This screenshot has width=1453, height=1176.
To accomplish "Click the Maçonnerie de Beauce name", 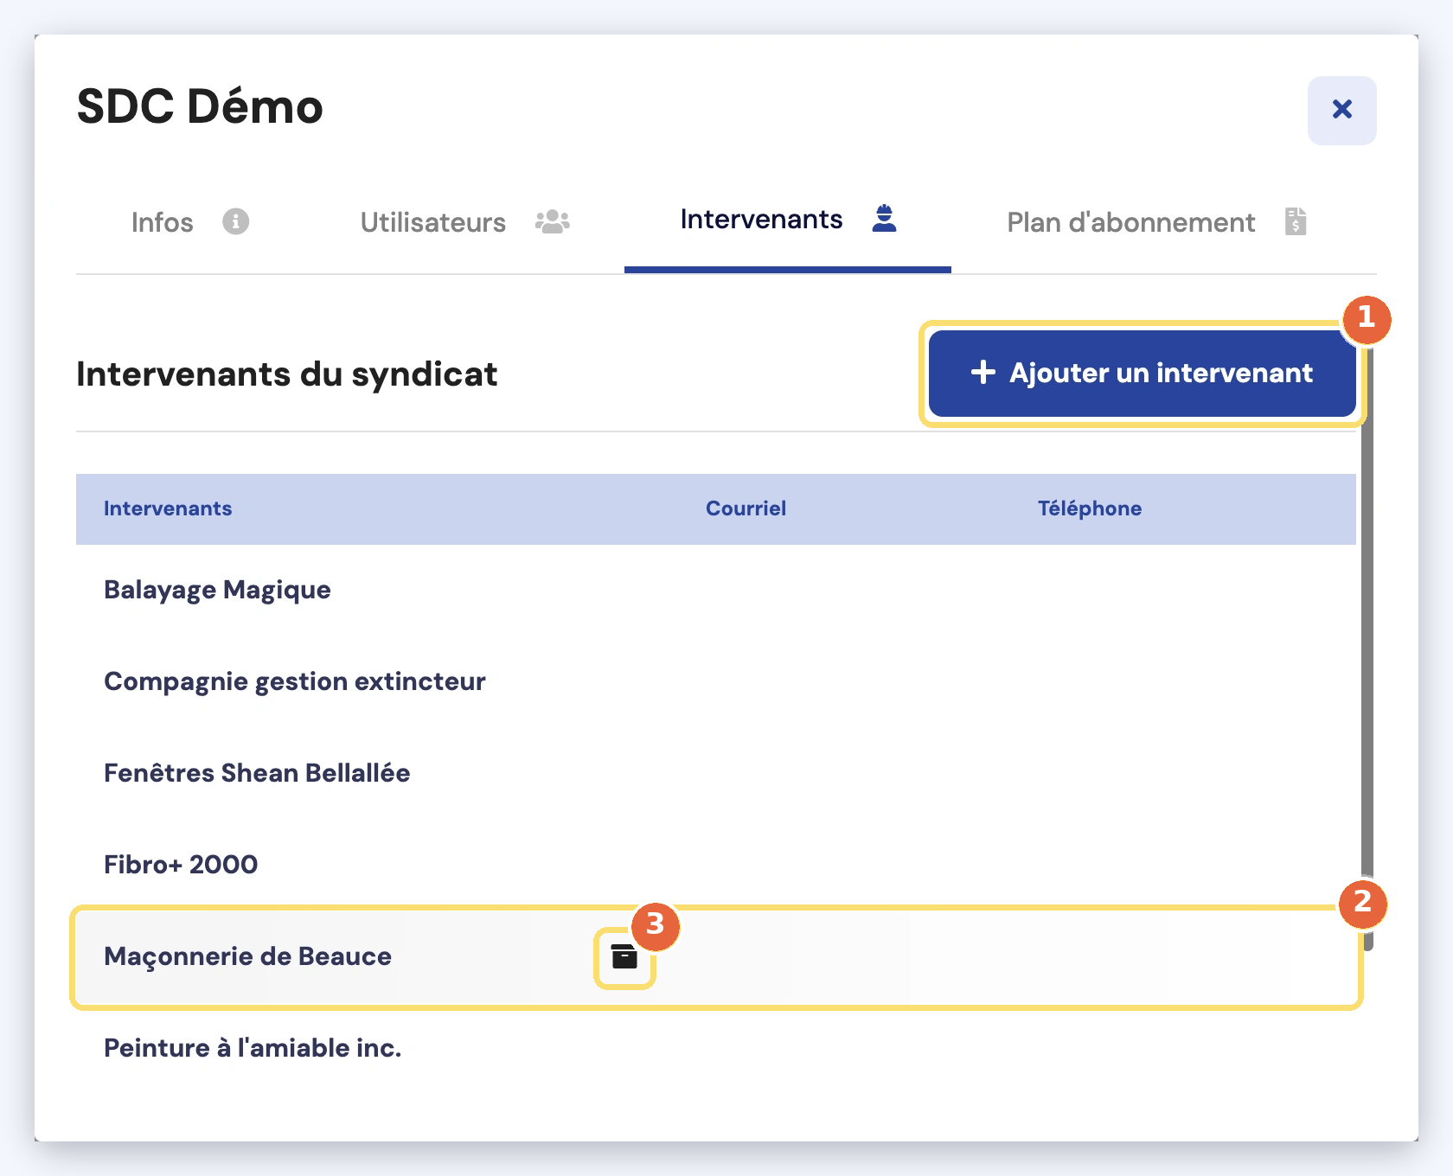I will tap(247, 956).
